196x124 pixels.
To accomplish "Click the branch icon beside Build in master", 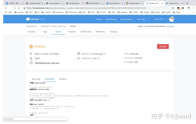I will coord(31,54).
